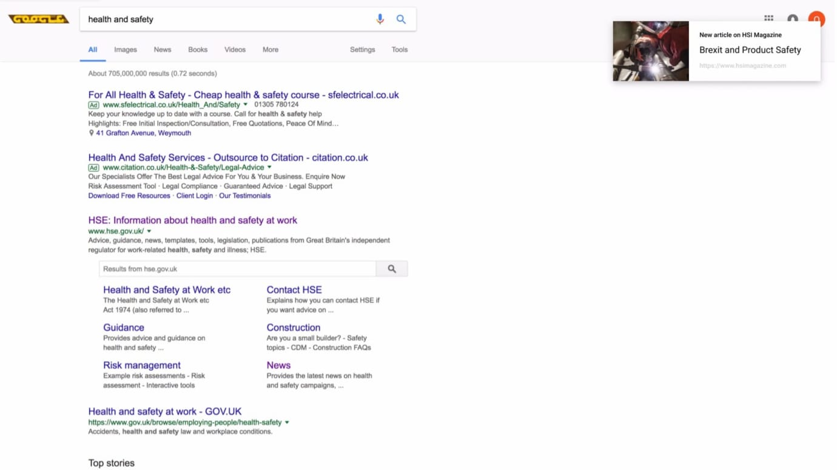Click the Ad badge for citation.co.uk

click(x=93, y=168)
